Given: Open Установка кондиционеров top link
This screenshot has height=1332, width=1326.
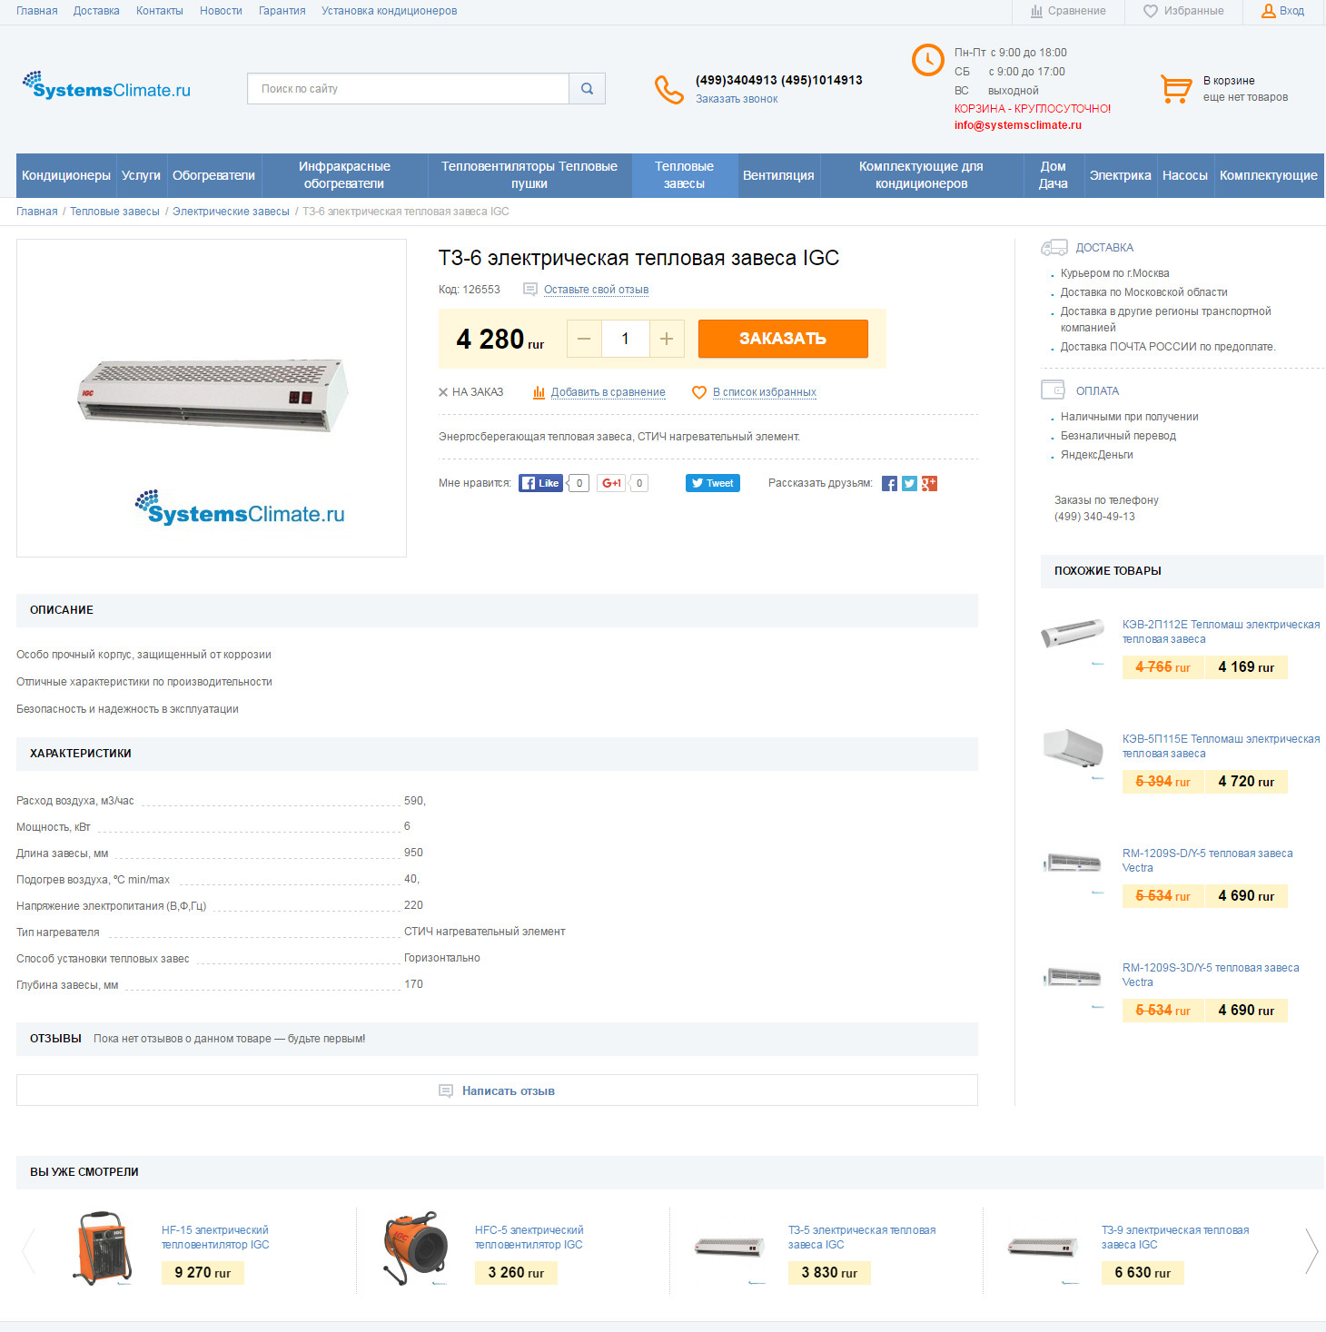Looking at the screenshot, I should 389,11.
